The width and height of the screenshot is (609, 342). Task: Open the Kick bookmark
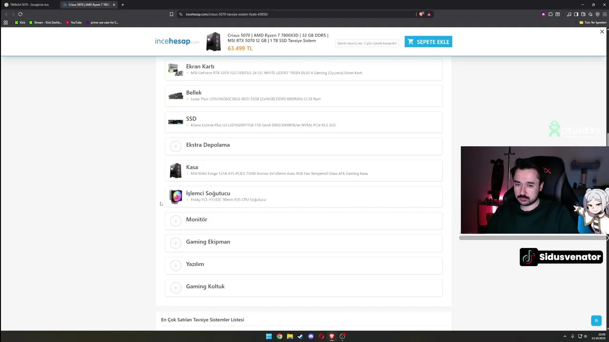20,22
